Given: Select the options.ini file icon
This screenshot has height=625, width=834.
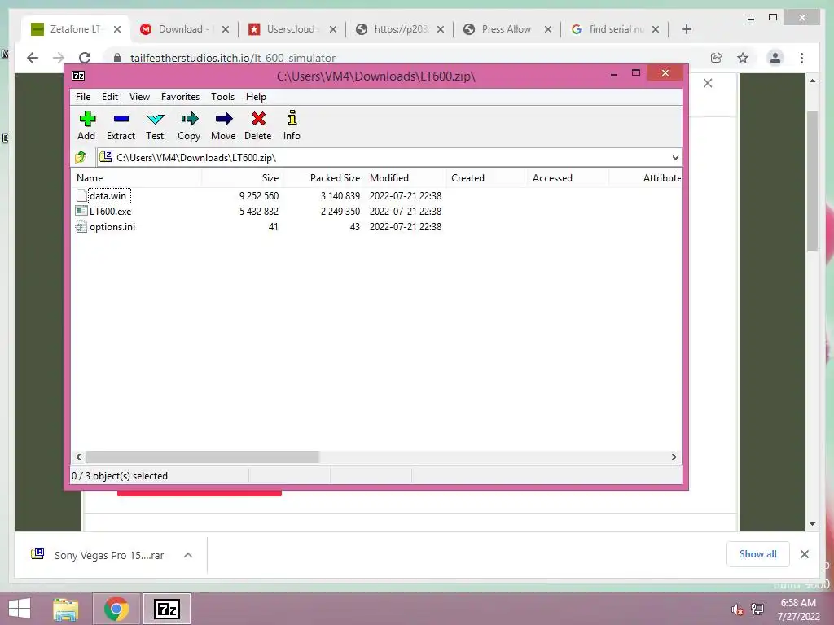Looking at the screenshot, I should [x=81, y=227].
